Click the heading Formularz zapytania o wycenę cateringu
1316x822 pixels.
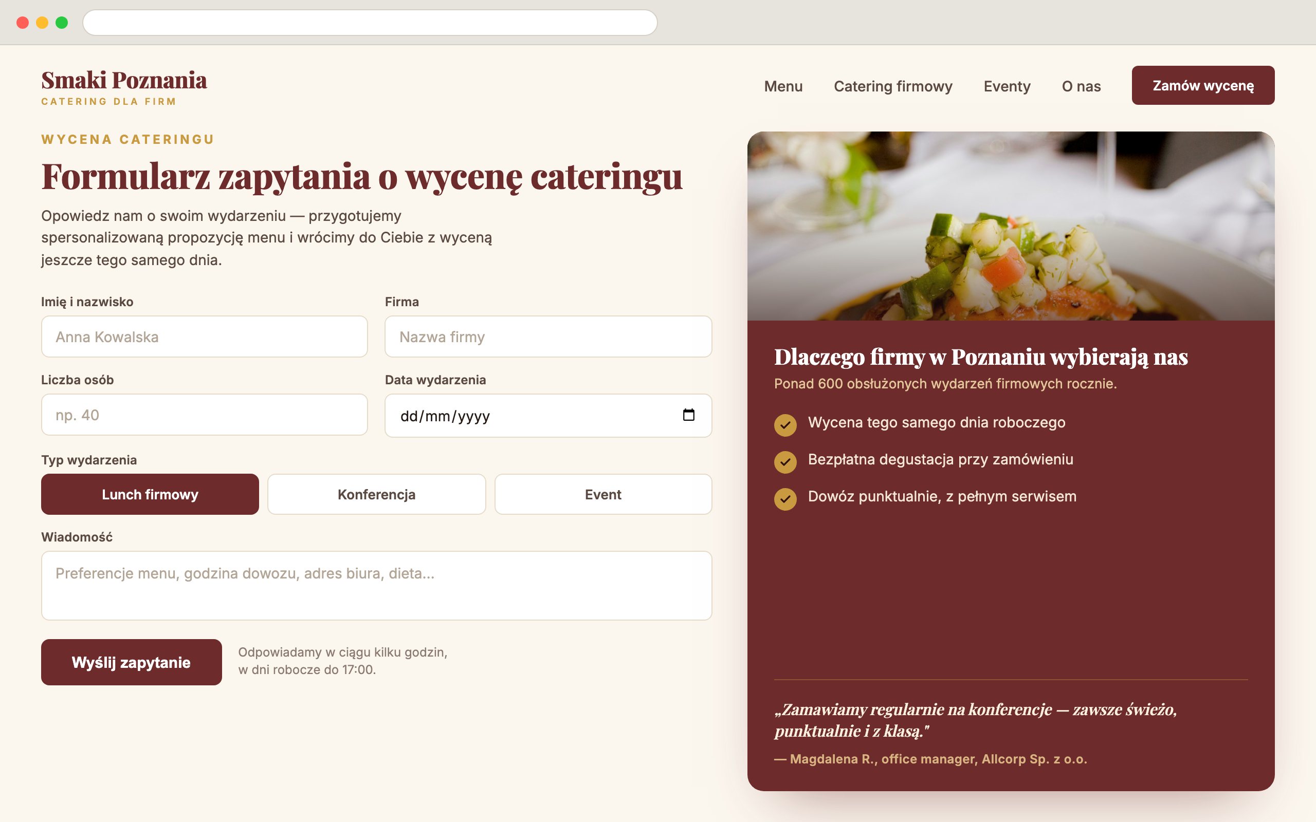click(361, 177)
